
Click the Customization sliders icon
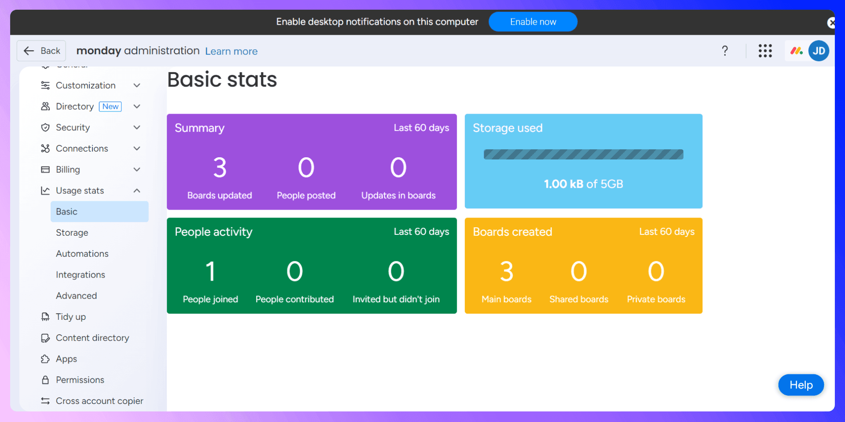45,85
